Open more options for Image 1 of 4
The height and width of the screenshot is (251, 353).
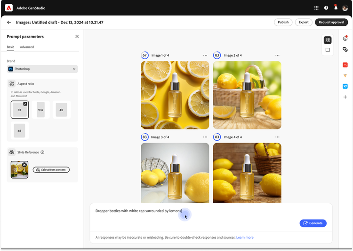click(205, 55)
